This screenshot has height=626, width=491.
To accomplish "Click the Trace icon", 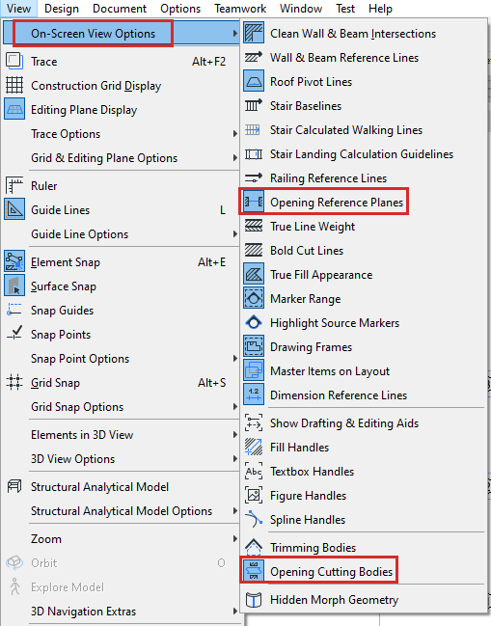I will coord(14,61).
